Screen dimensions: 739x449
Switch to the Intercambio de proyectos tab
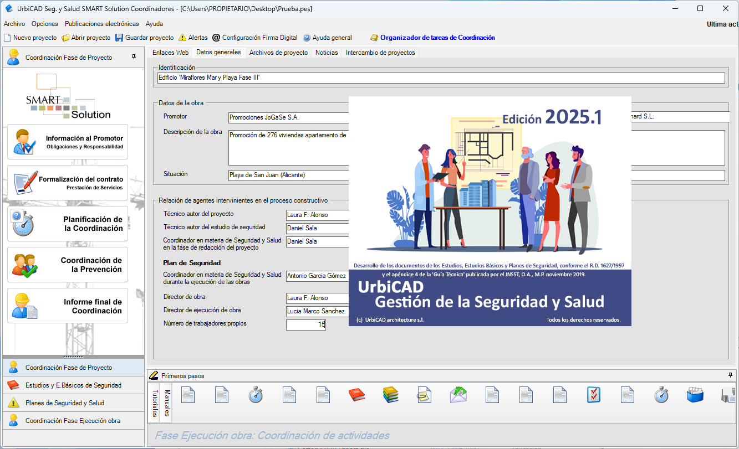click(380, 53)
